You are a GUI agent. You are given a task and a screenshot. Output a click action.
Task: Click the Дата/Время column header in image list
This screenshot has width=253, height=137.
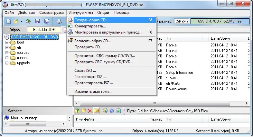click(x=228, y=38)
